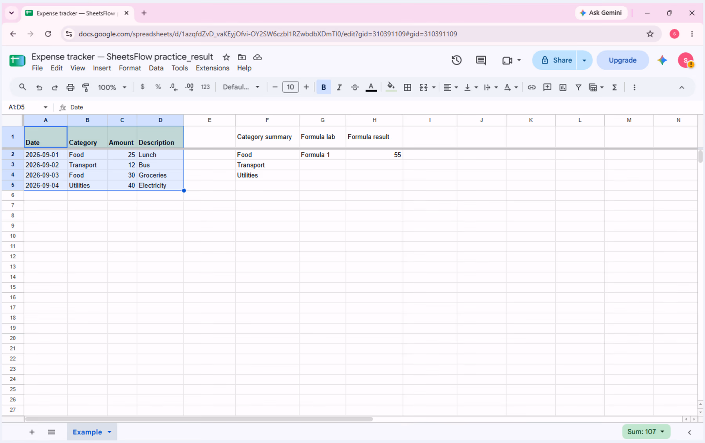Screen dimensions: 705x443
Task: Click the Ask Gemini button
Action: pyautogui.click(x=601, y=13)
